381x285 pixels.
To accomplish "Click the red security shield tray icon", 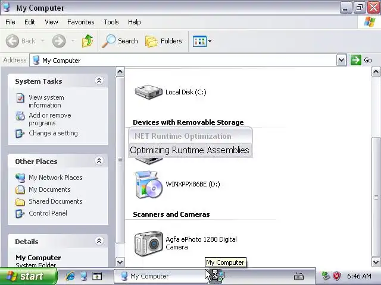I will (x=336, y=275).
